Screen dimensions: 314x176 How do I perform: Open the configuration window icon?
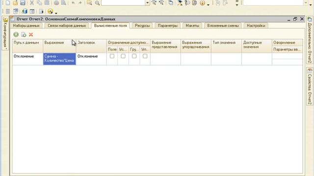[x=16, y=11]
